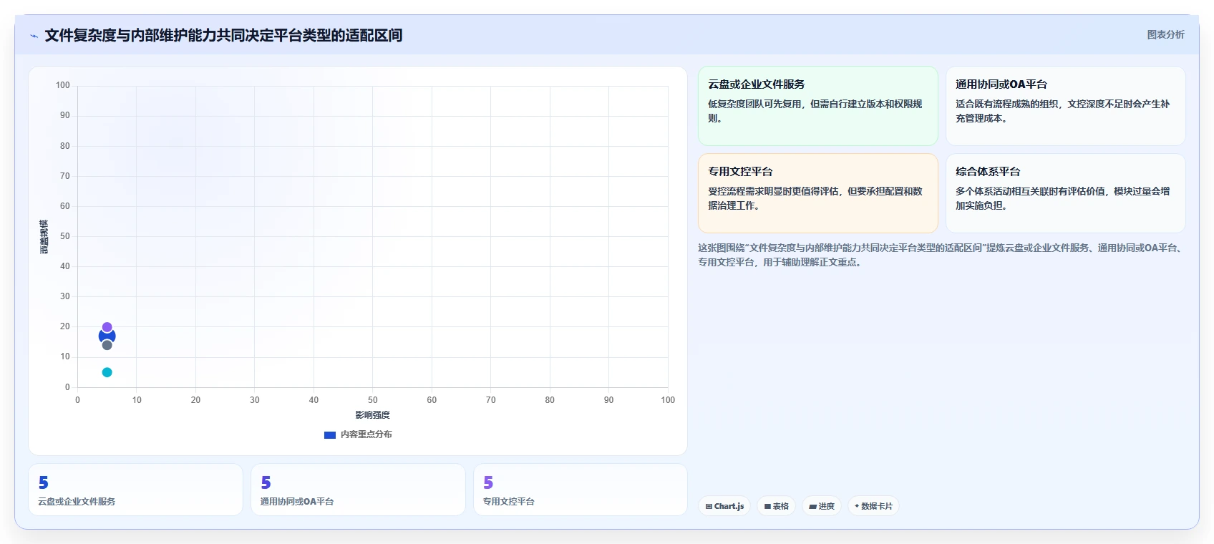
Task: Open the orange 专用文控平台 description card
Action: click(x=818, y=193)
